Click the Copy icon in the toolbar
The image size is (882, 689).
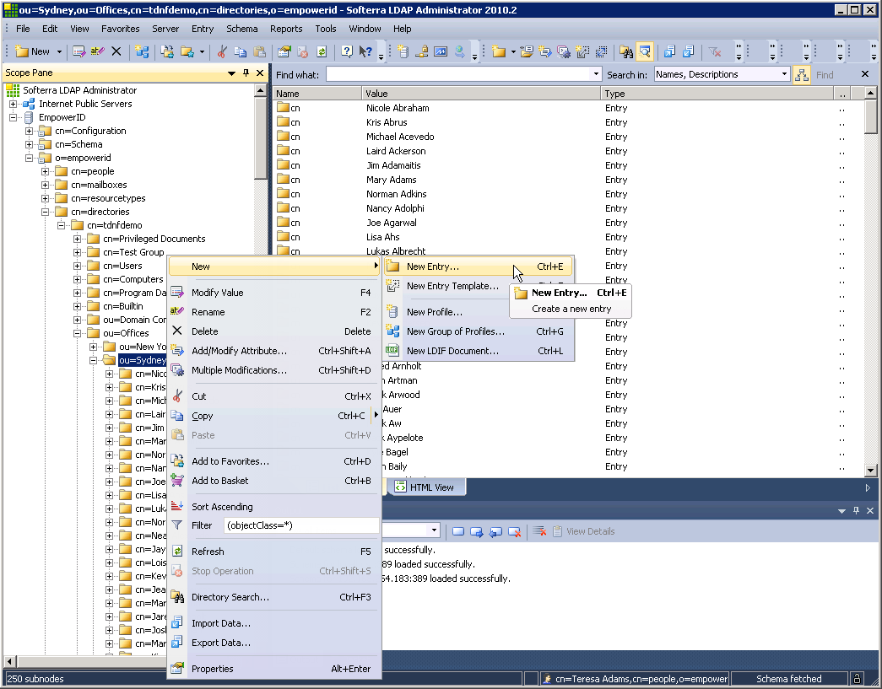[x=241, y=51]
